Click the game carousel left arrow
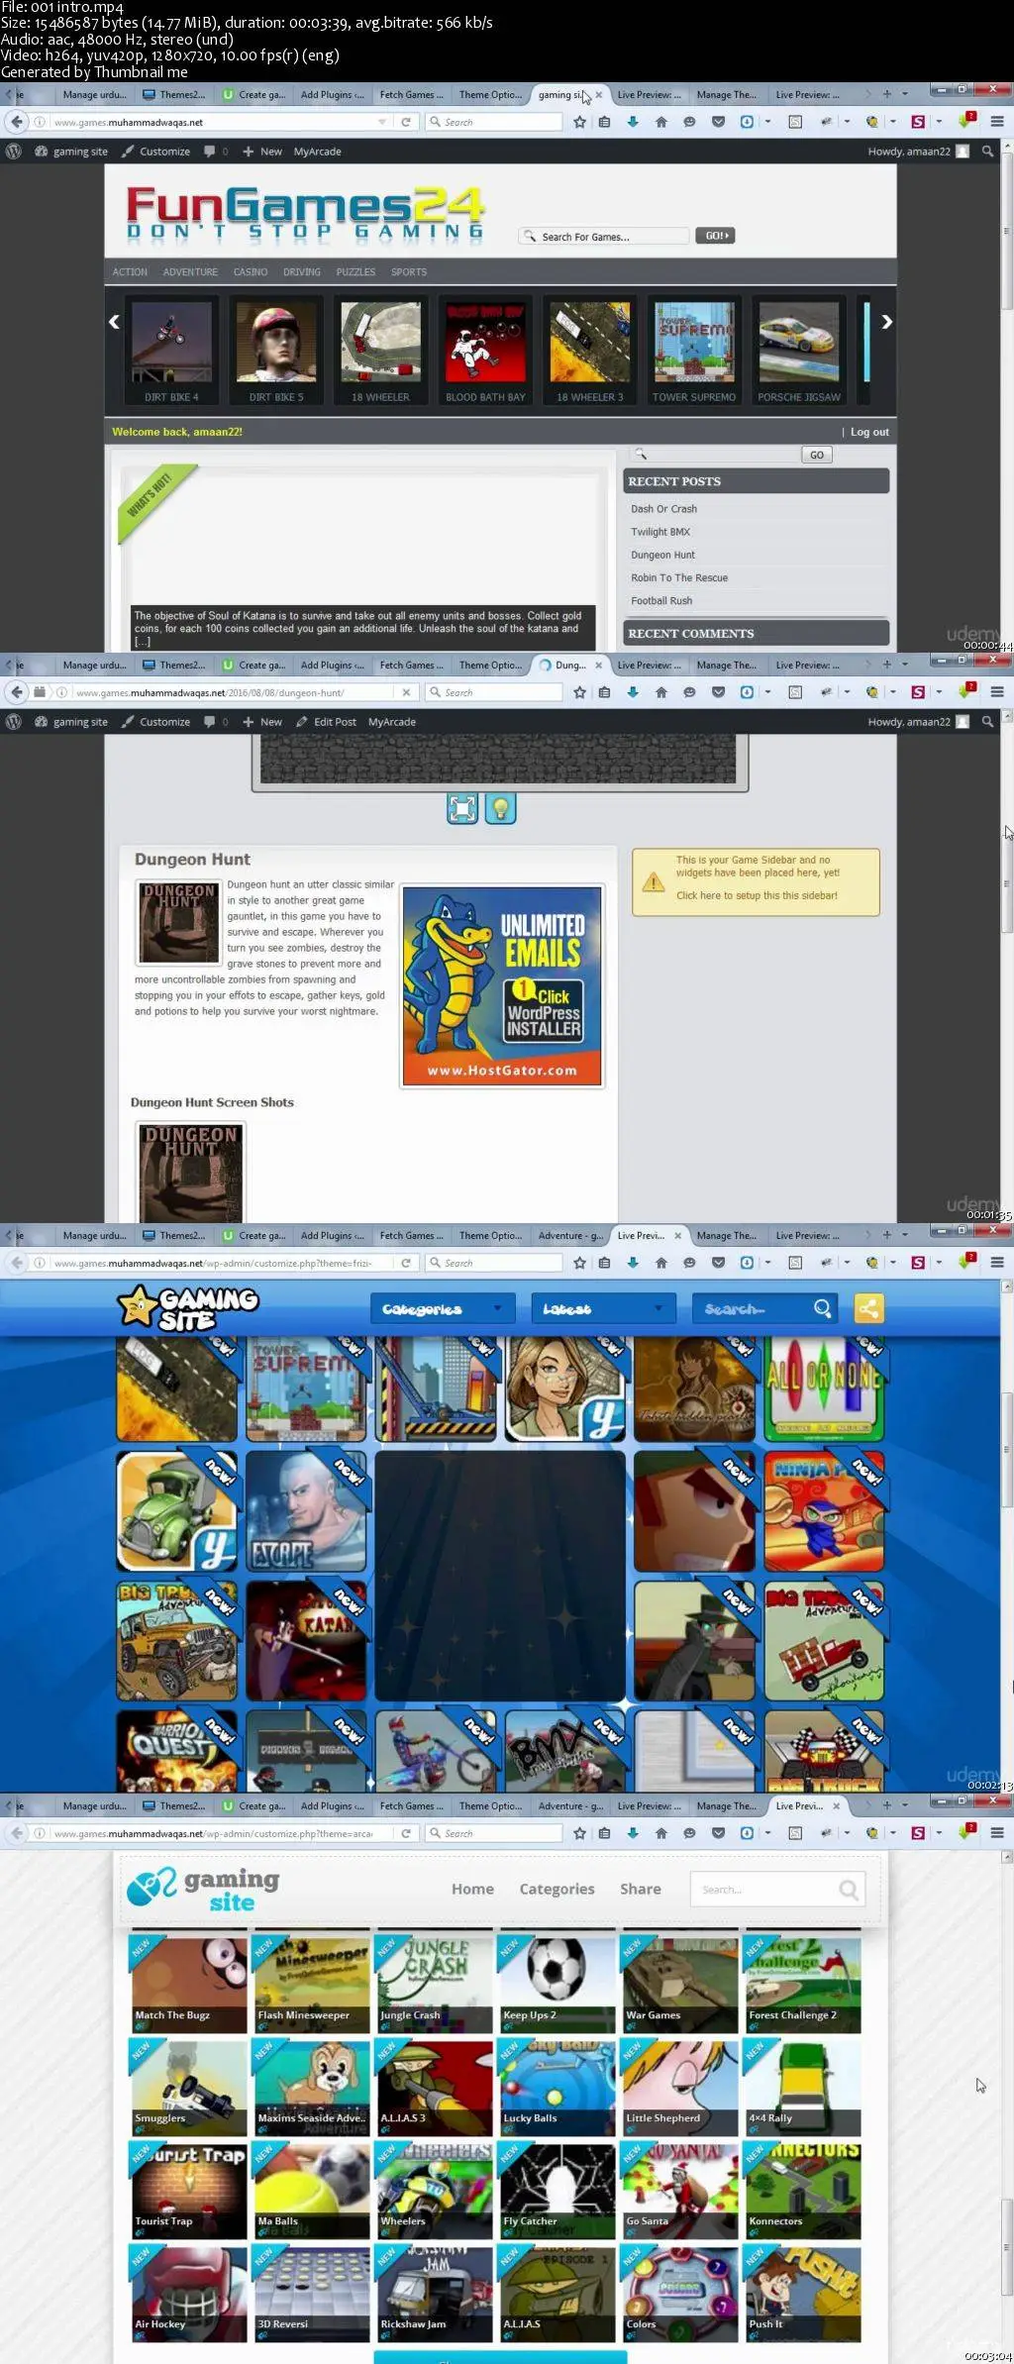 pyautogui.click(x=114, y=322)
